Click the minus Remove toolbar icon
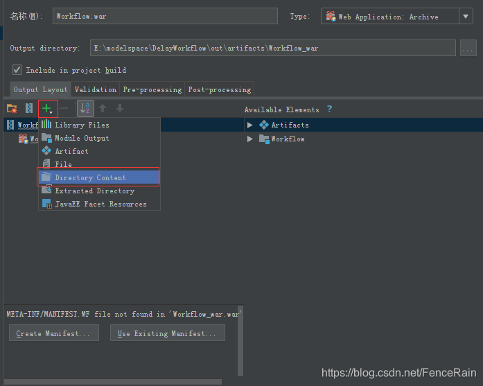 click(x=64, y=108)
